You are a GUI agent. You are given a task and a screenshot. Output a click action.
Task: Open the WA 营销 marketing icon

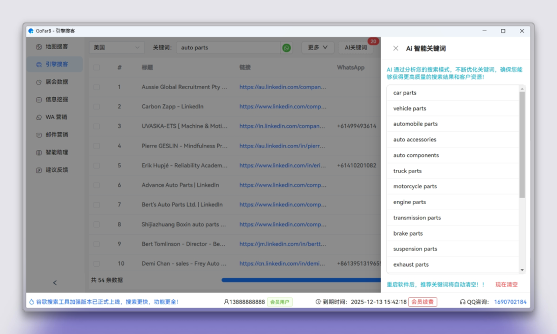point(39,117)
